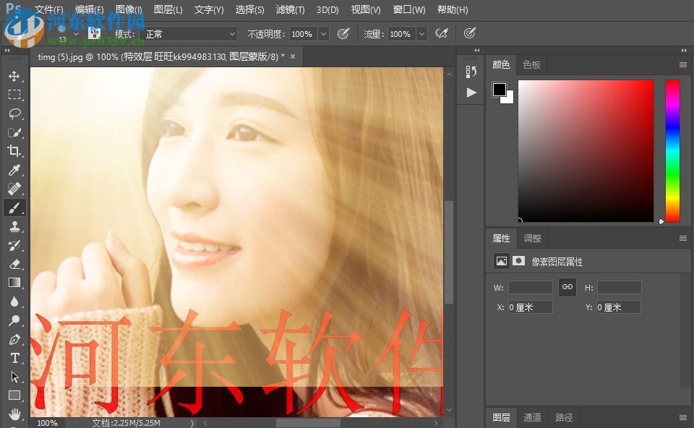Select the Eyedropper tool
Image resolution: width=694 pixels, height=428 pixels.
14,171
